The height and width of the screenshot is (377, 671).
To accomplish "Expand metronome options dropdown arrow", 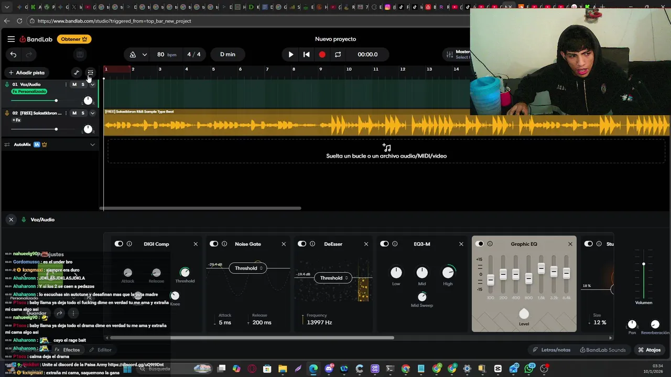I will click(145, 54).
